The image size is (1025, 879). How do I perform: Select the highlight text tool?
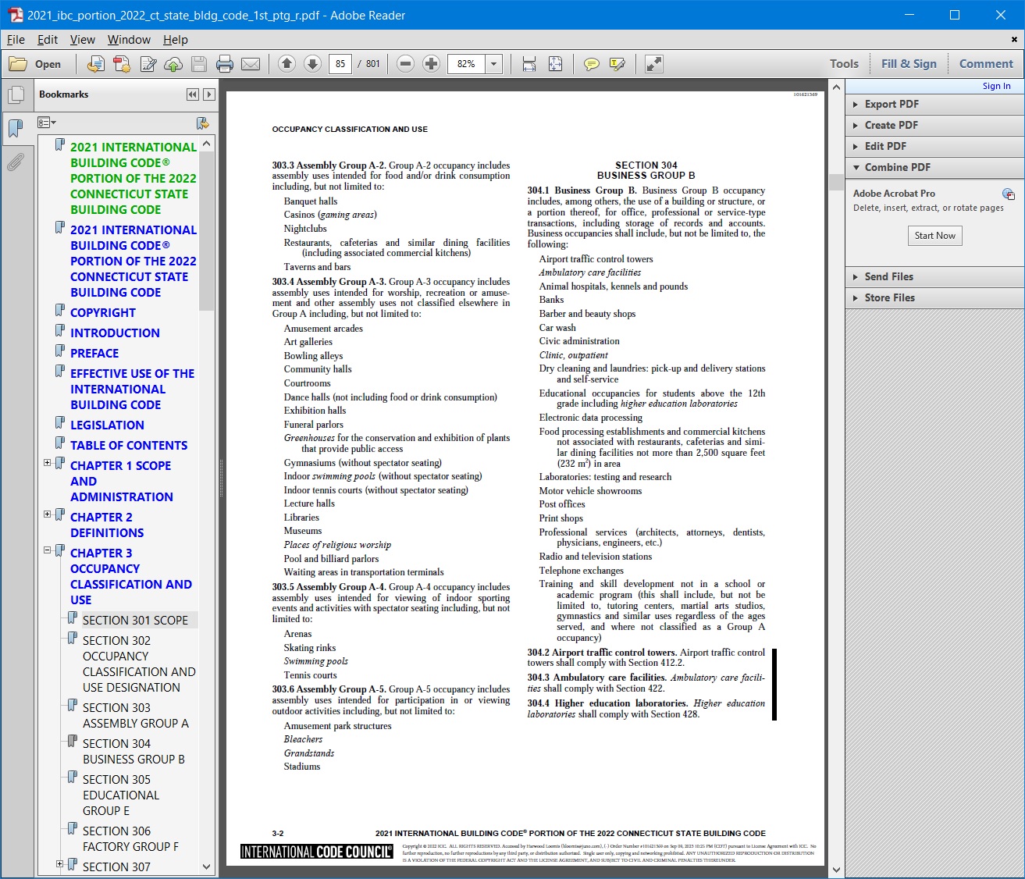pyautogui.click(x=617, y=64)
